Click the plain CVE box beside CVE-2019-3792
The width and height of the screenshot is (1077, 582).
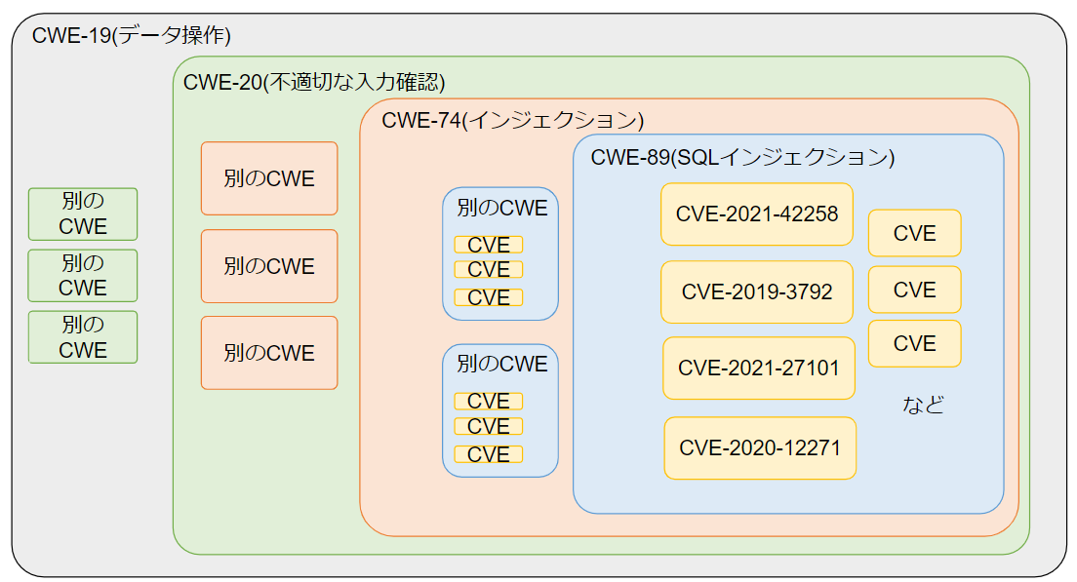click(x=915, y=290)
